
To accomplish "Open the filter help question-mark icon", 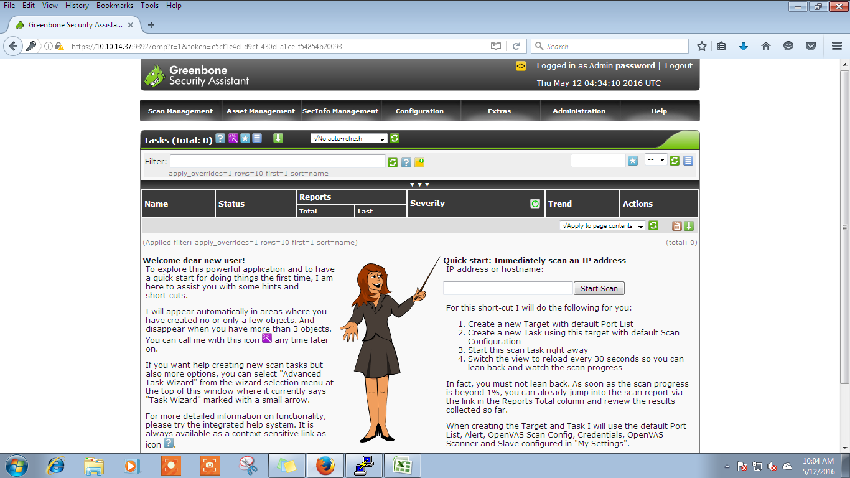I will pyautogui.click(x=406, y=162).
